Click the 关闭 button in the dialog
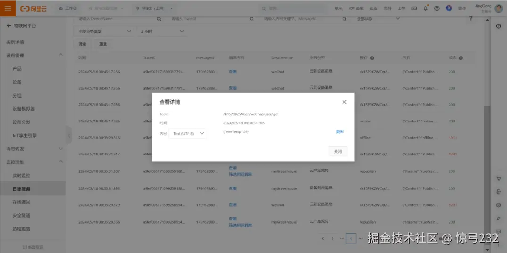This screenshot has width=507, height=253. pos(338,151)
